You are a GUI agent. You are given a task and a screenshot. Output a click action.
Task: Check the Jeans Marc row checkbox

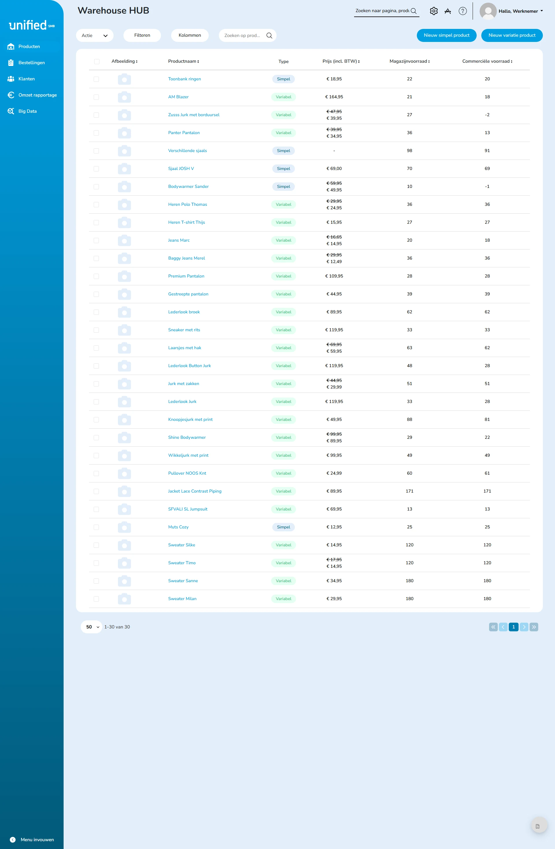[x=96, y=241]
